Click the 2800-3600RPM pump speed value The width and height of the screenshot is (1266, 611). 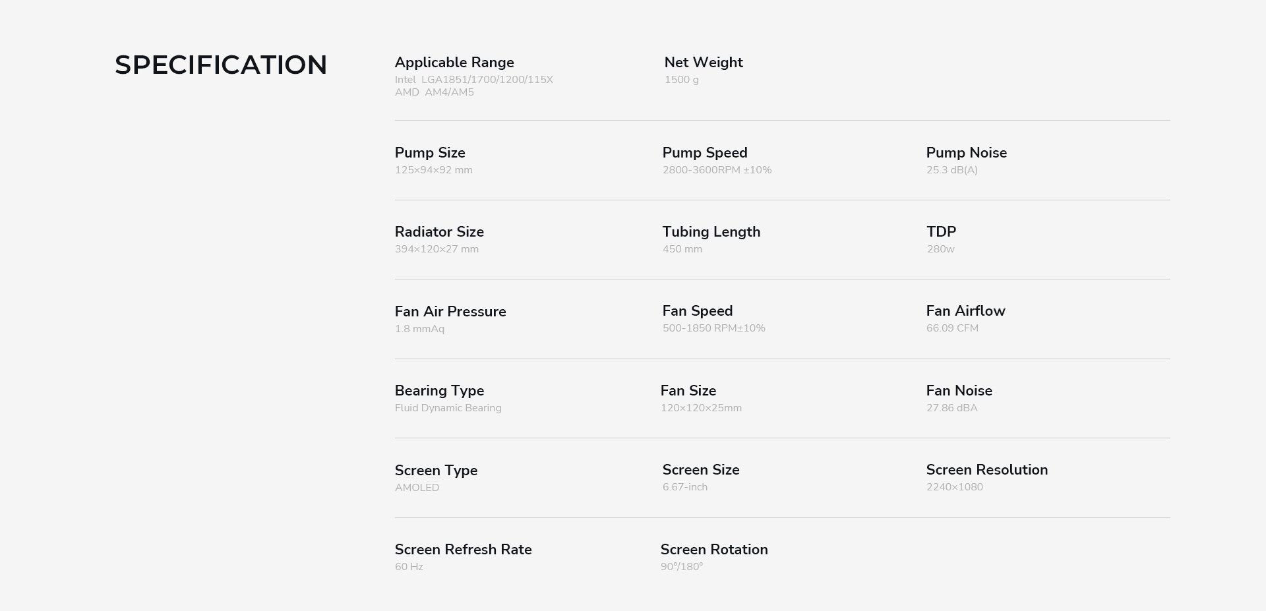click(717, 170)
